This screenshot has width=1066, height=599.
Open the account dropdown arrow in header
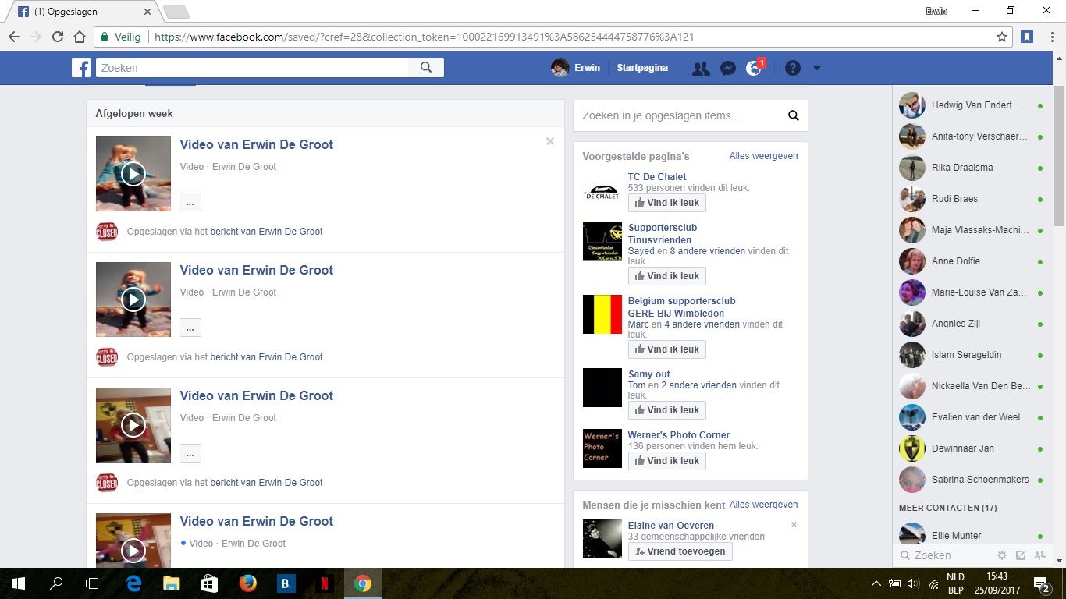click(817, 68)
